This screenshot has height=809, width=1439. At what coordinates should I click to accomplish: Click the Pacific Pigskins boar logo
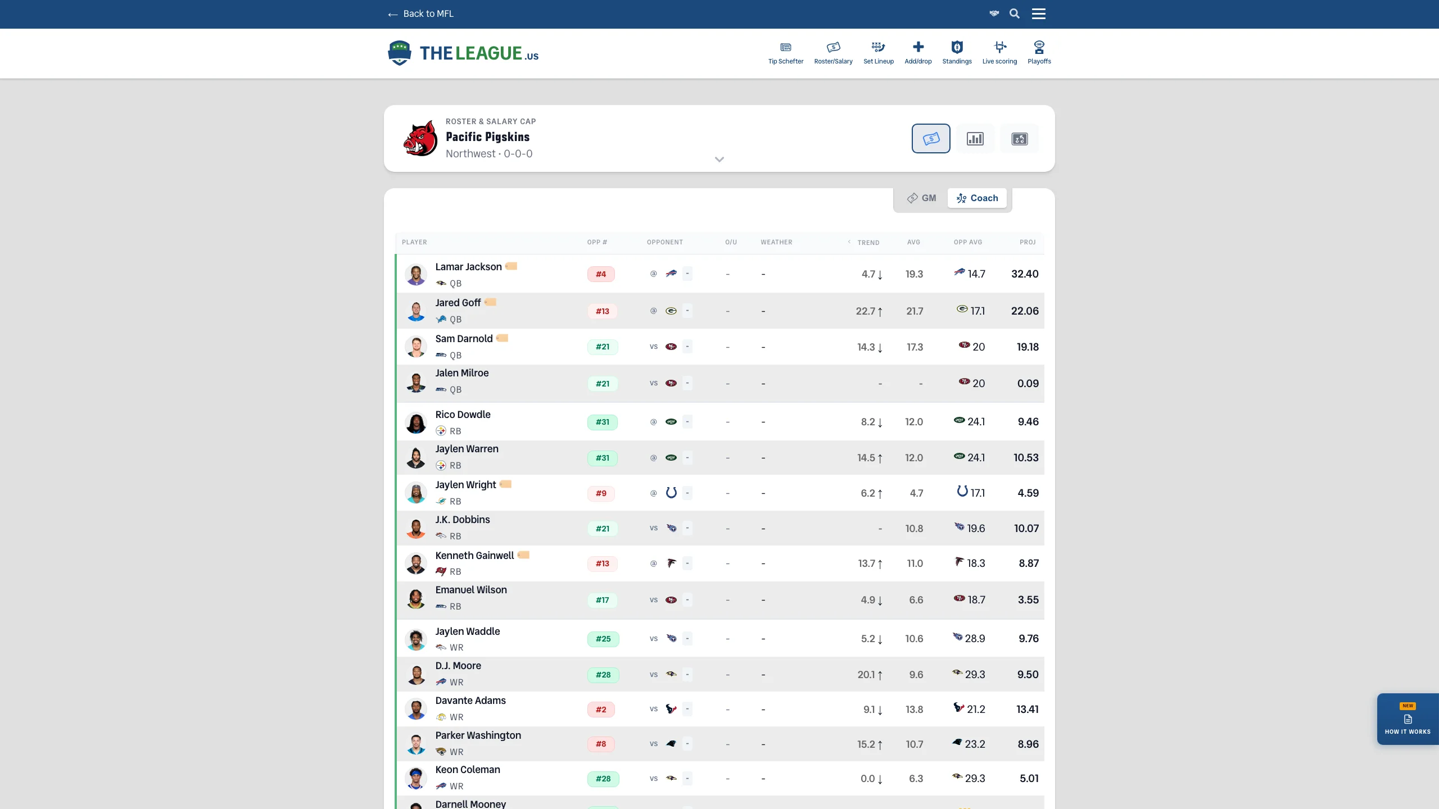coord(420,138)
